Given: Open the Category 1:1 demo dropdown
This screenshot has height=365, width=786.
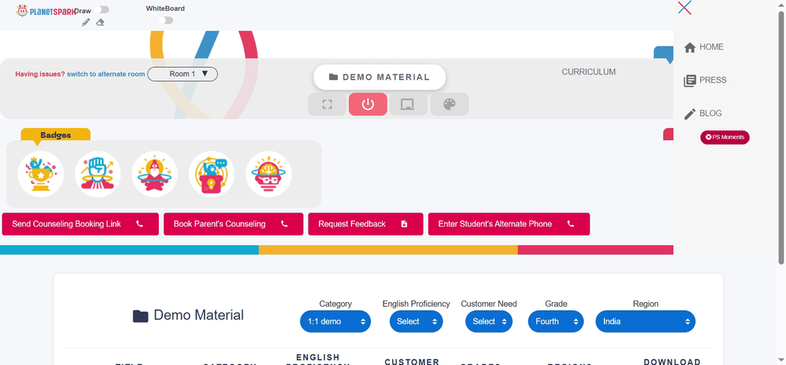Looking at the screenshot, I should click(x=336, y=322).
